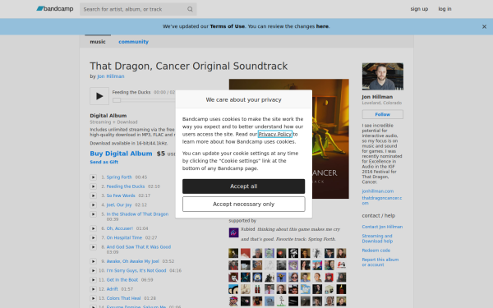Image resolution: width=493 pixels, height=308 pixels.
Task: Click Buy Digital Album link
Action: point(121,154)
